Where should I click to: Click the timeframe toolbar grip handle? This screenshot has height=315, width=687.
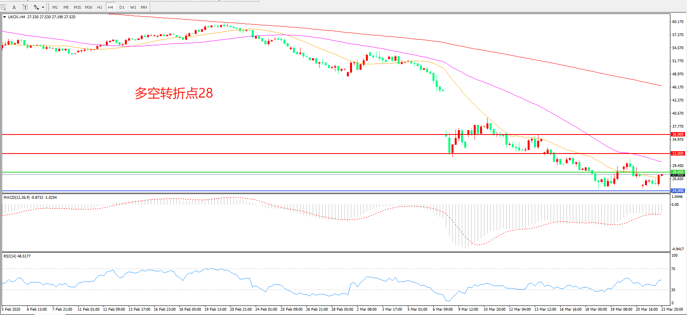49,7
